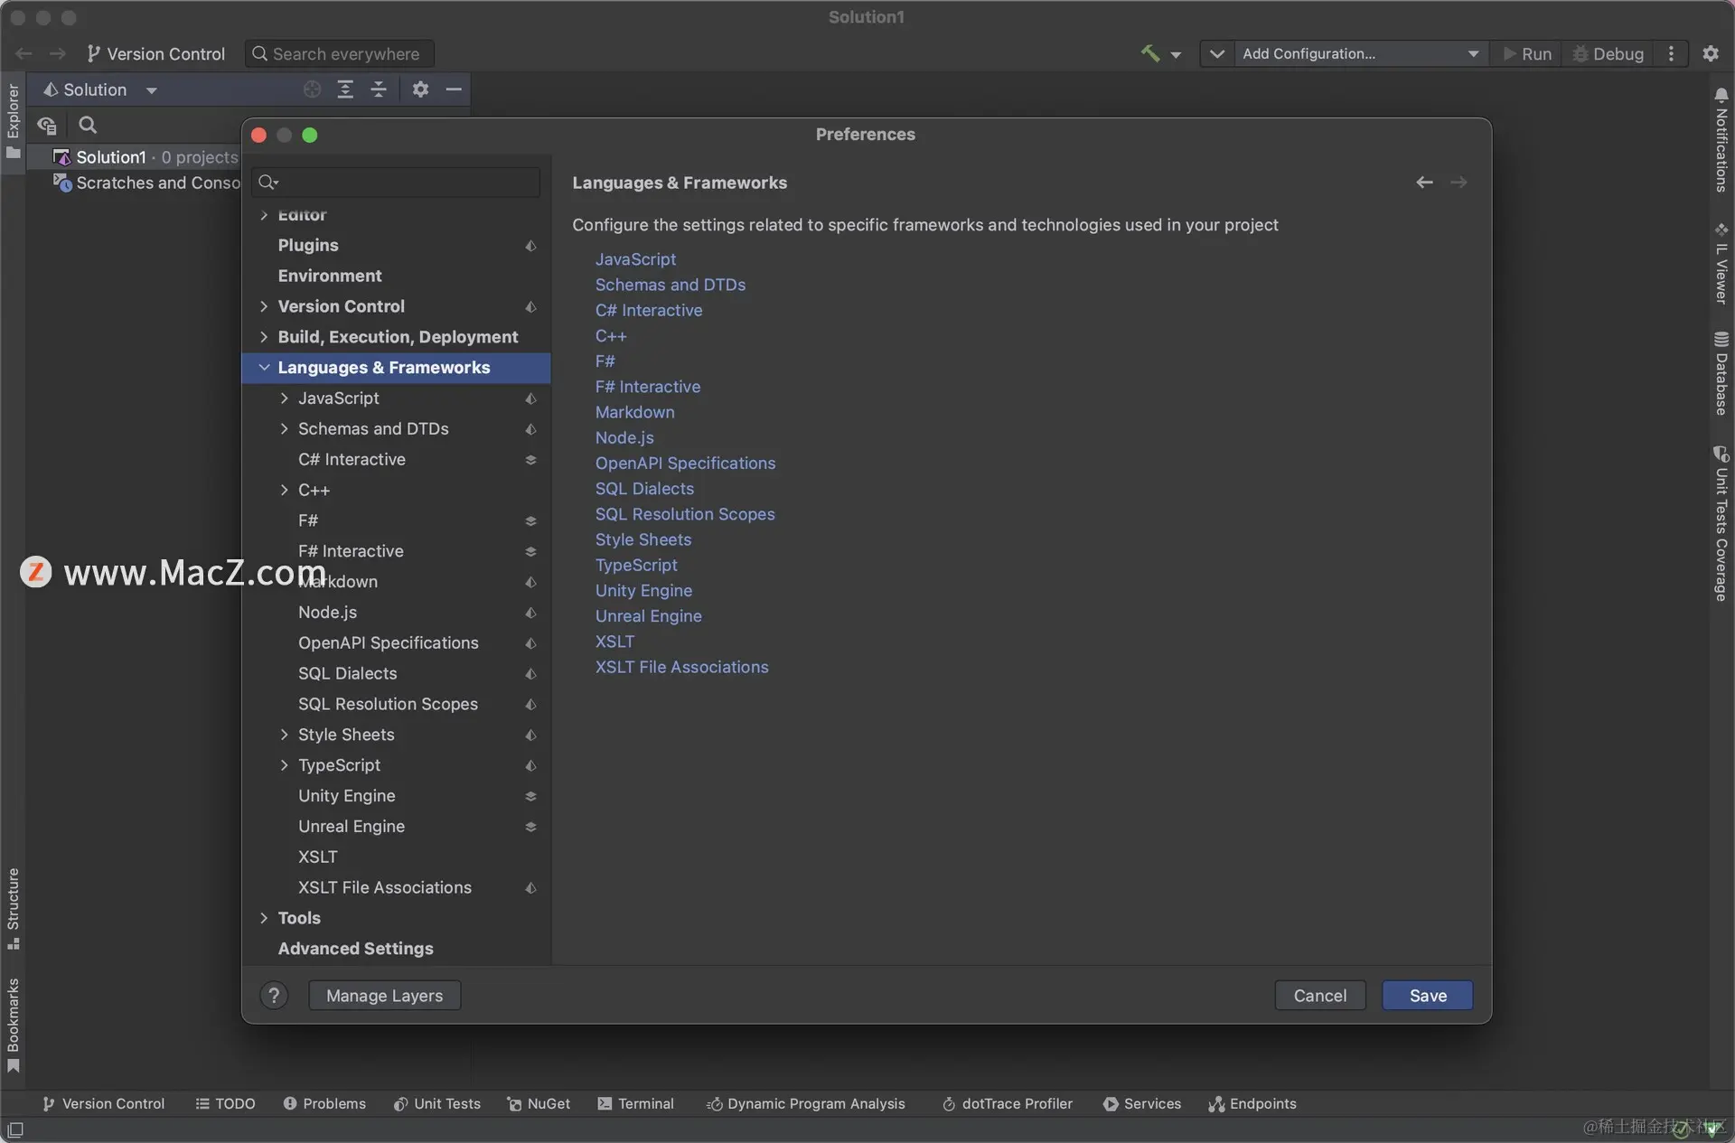Click the help question mark button
1735x1143 pixels.
[274, 996]
